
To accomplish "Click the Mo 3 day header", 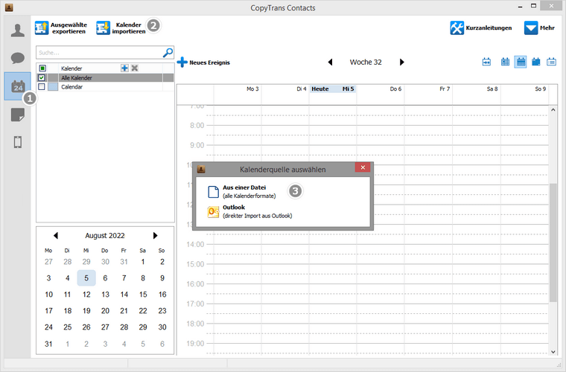I will [x=252, y=89].
